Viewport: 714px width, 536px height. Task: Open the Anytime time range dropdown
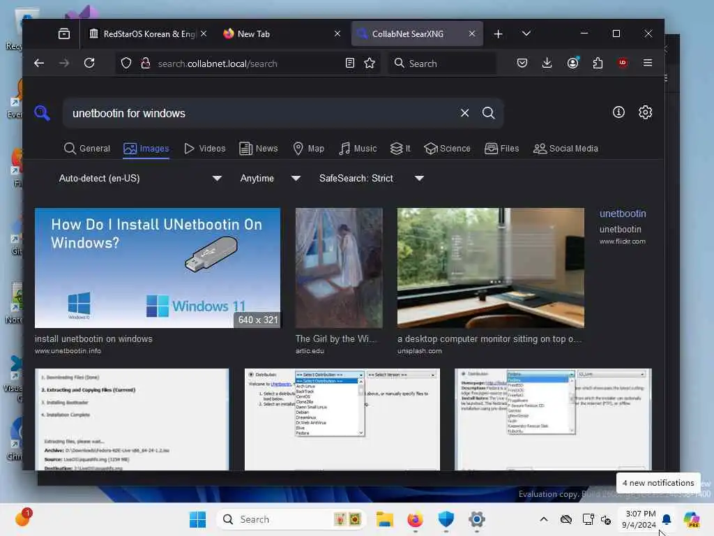click(270, 178)
